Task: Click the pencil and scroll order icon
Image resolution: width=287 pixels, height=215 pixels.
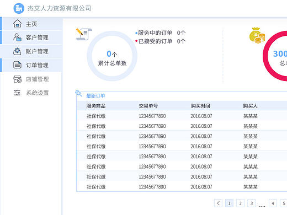Action: 84,34
